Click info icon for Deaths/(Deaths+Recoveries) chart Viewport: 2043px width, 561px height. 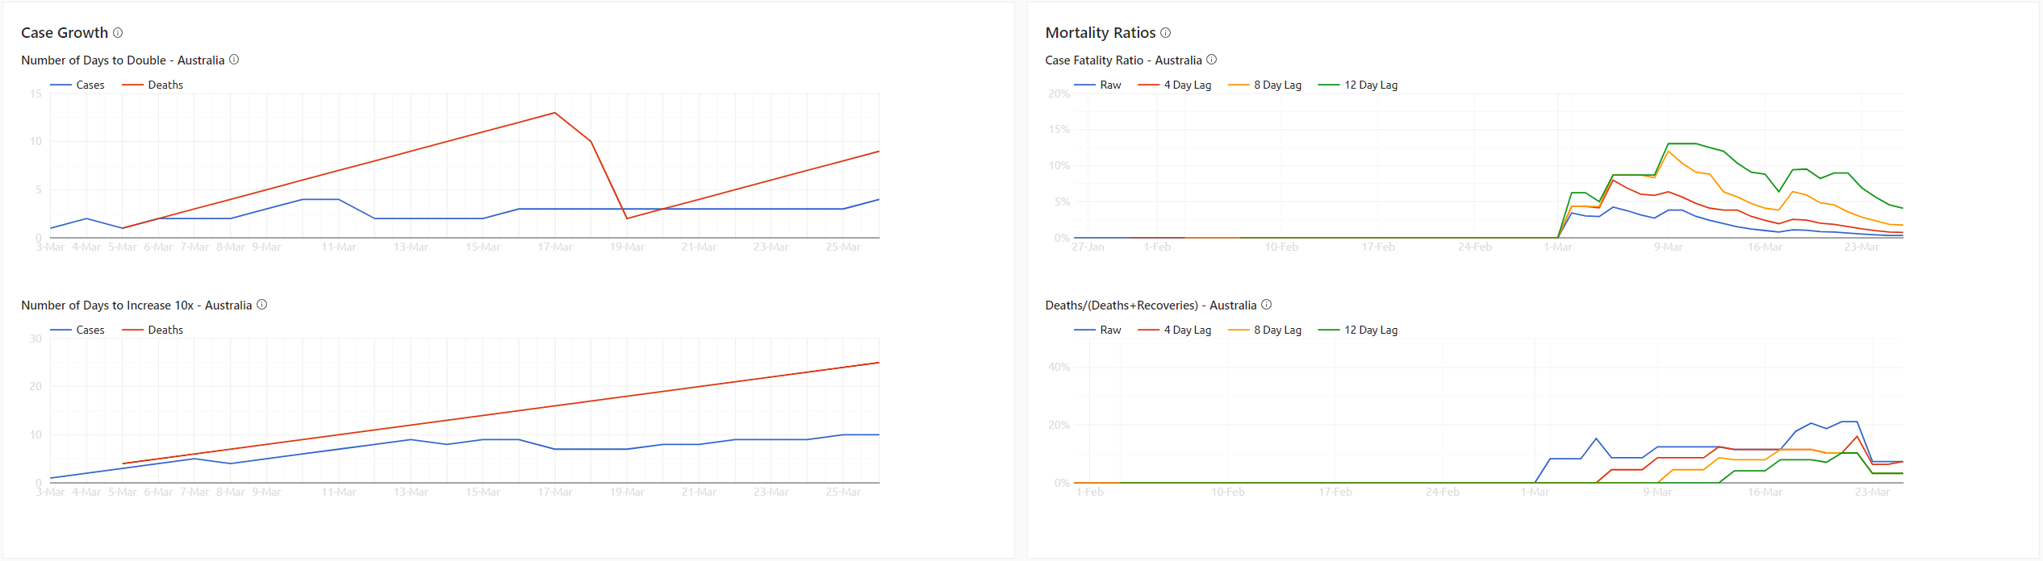click(x=1266, y=305)
